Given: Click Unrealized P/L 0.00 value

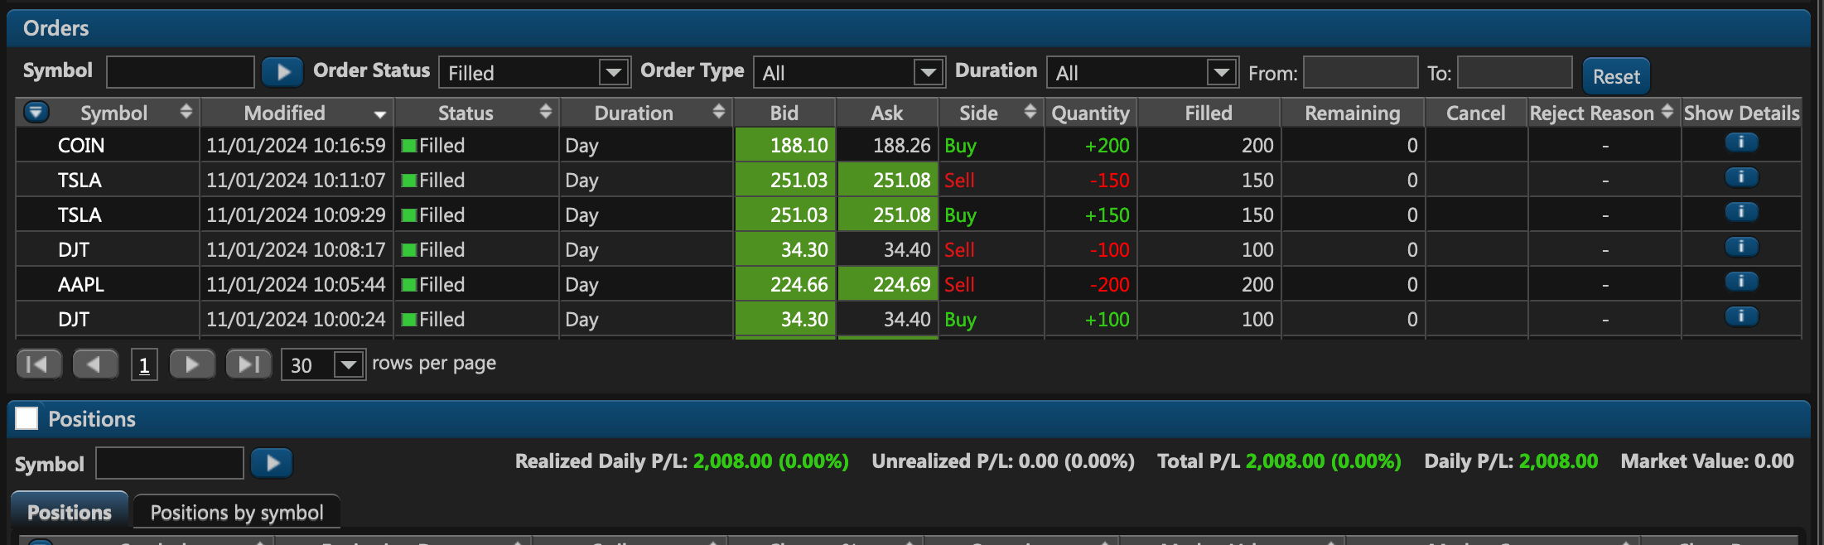Looking at the screenshot, I should point(1038,461).
